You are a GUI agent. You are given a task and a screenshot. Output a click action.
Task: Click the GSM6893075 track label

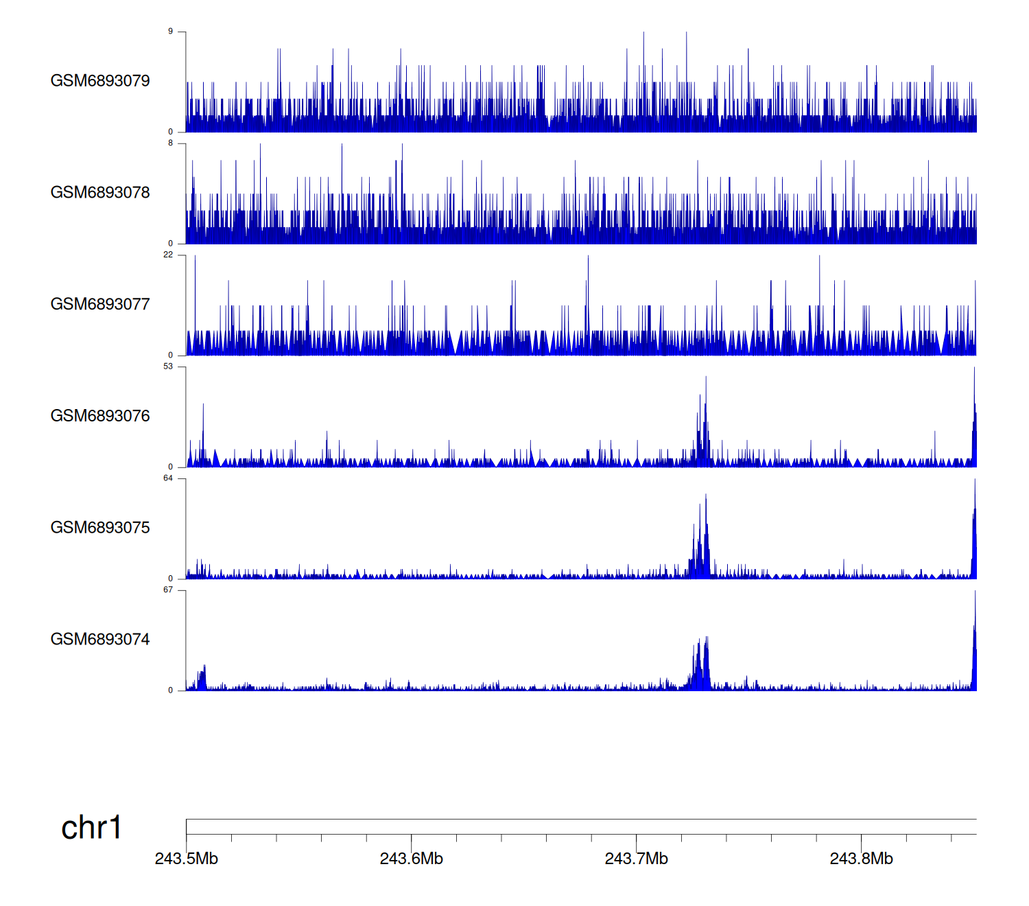[100, 528]
